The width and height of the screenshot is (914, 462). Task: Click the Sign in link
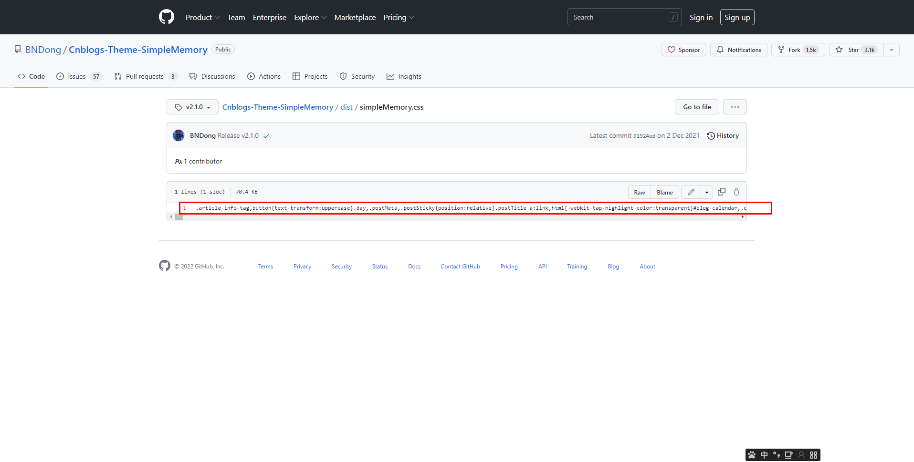pos(701,17)
